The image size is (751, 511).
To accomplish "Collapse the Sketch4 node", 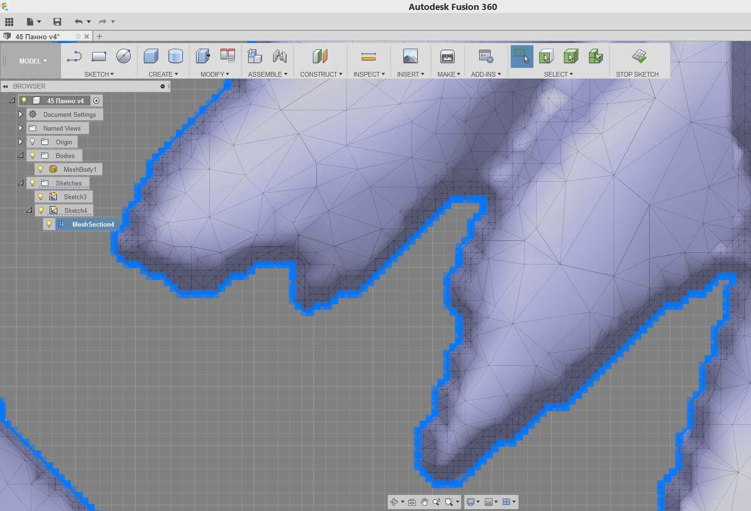I will click(x=29, y=210).
